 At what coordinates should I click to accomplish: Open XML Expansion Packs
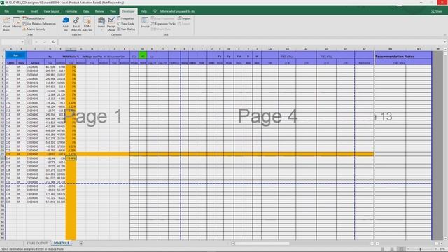(x=163, y=24)
